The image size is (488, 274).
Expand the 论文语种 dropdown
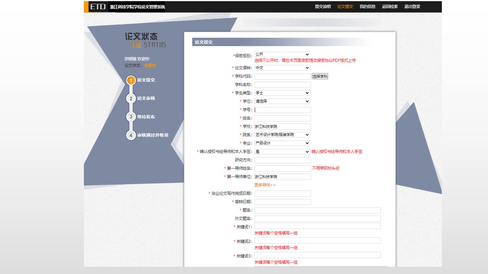(x=282, y=68)
